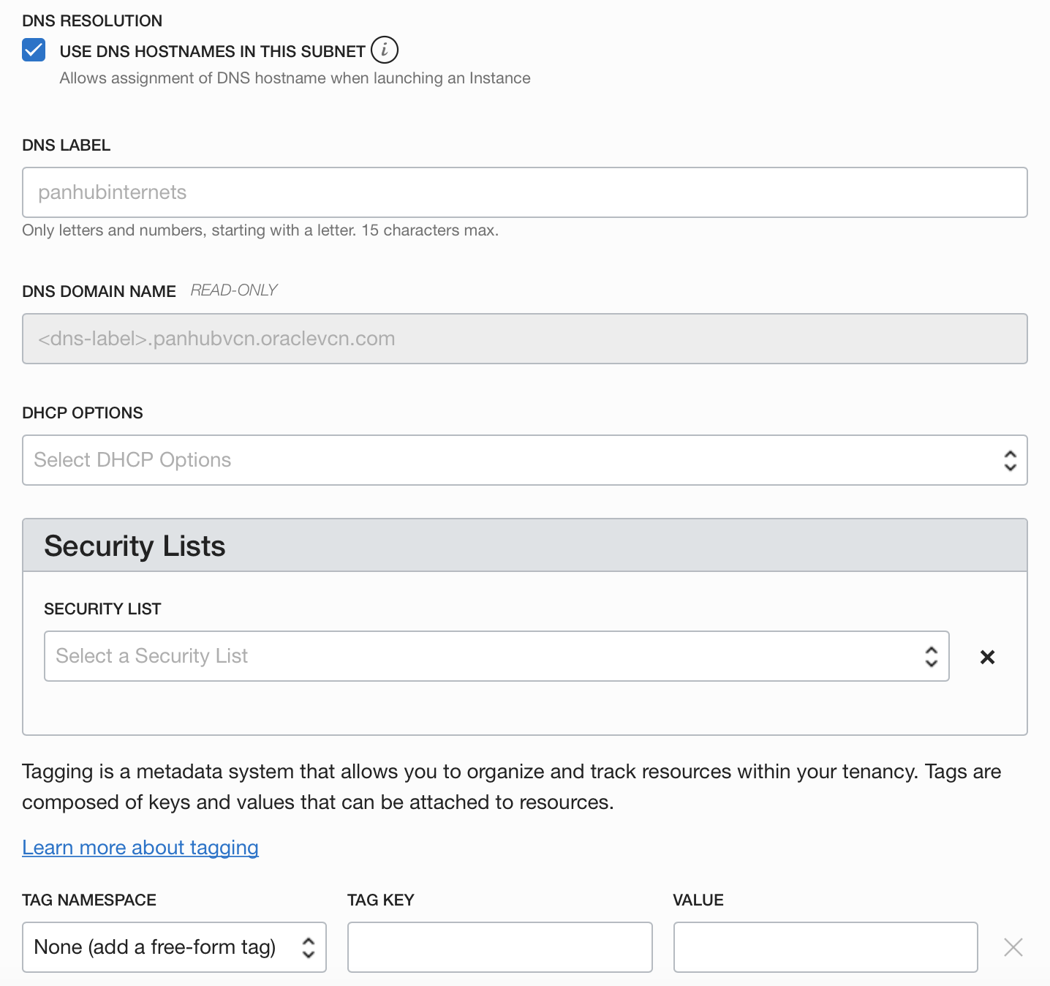Screen dimensions: 1050x986
Task: Click the read-only DNS Domain Name field
Action: click(x=524, y=339)
